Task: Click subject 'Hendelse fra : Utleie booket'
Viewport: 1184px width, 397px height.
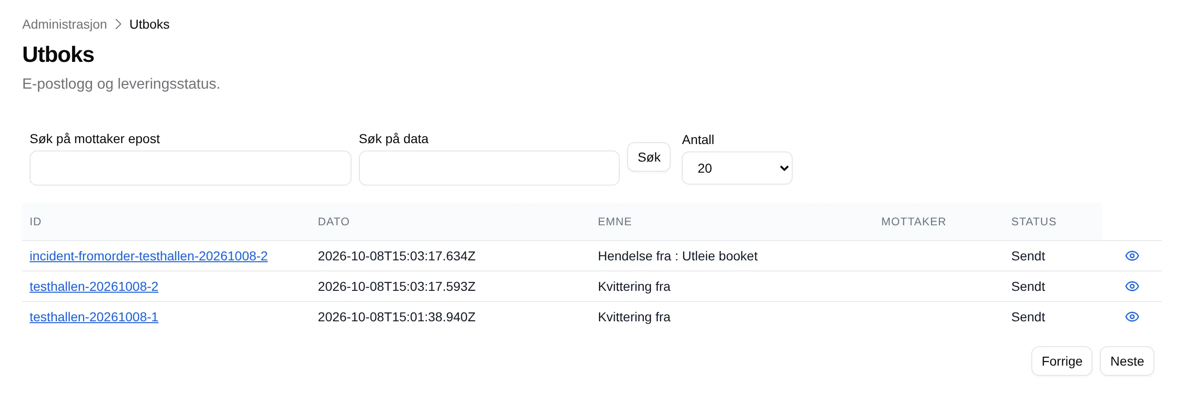Action: (678, 256)
